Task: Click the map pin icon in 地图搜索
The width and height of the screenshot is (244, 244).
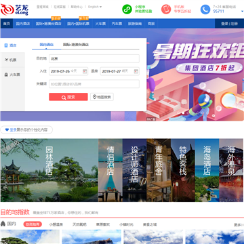Action: tap(95, 97)
